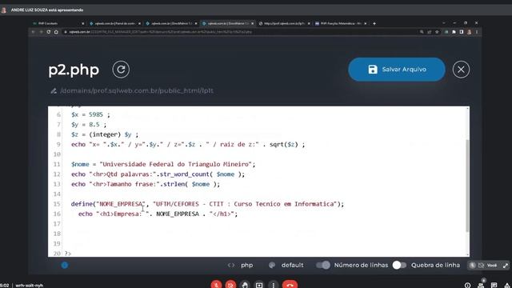Switch to PHP Função Matemáticas tab
Viewport: 512px width, 288px height.
click(341, 23)
